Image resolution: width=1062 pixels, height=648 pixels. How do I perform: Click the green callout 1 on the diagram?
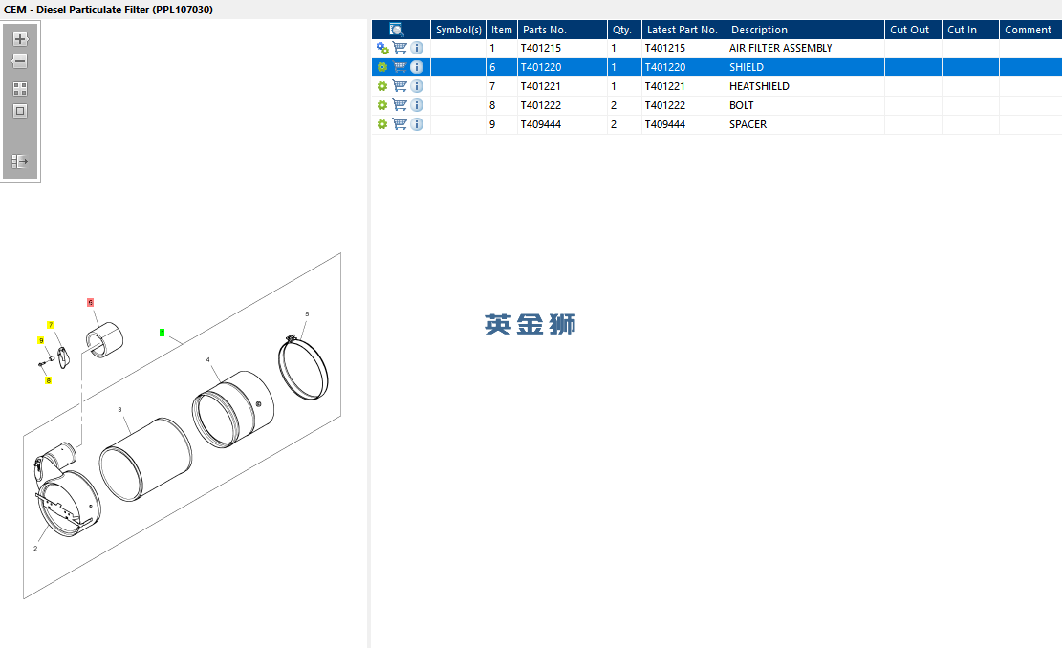click(162, 333)
